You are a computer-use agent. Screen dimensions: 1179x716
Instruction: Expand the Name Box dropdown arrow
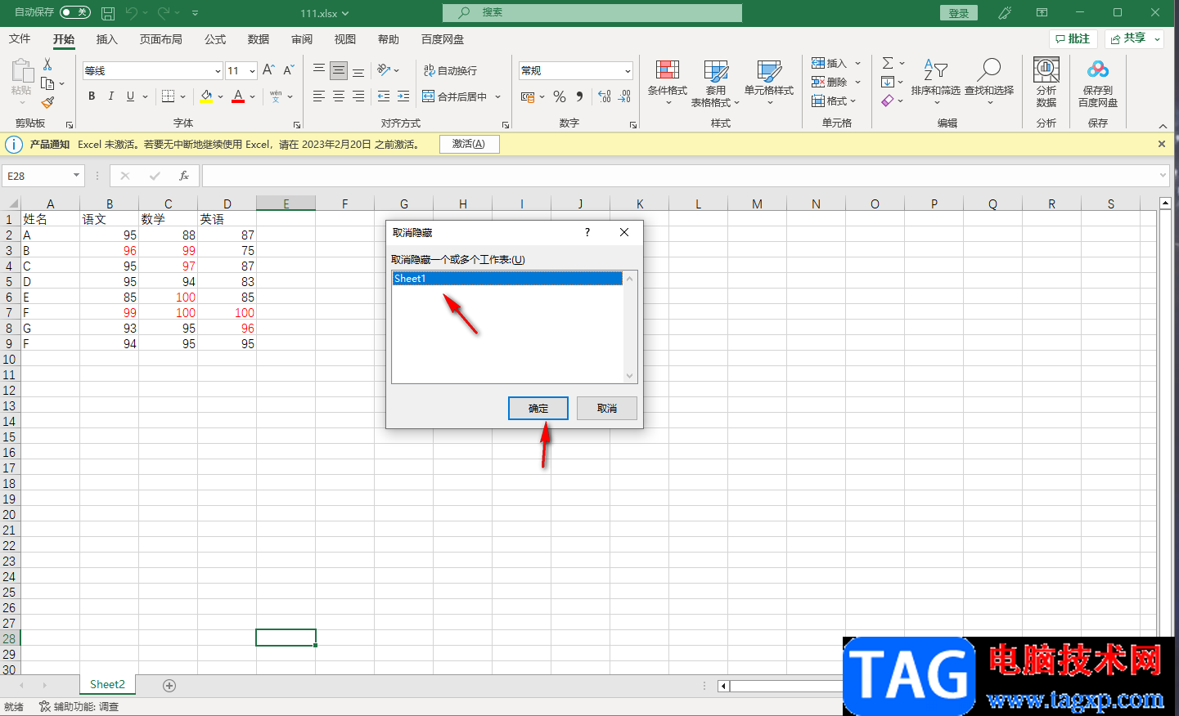[x=76, y=176]
